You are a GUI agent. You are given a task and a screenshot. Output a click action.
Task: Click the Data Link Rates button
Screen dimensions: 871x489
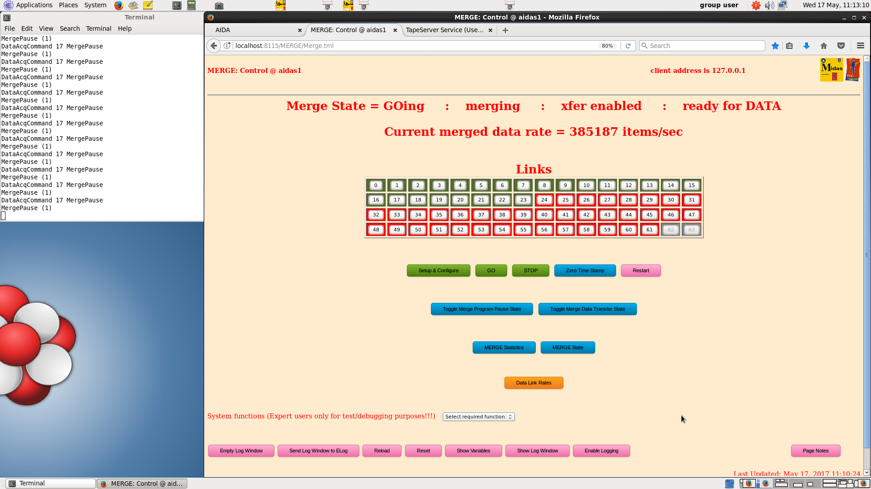(x=533, y=383)
